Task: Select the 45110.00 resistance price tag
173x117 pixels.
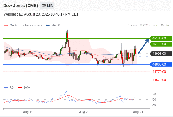Action: (x=161, y=44)
